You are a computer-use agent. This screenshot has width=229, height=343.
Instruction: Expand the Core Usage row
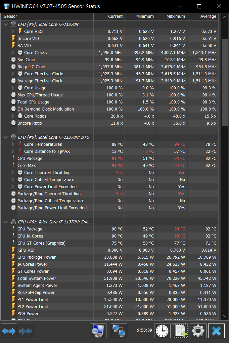tap(13, 88)
